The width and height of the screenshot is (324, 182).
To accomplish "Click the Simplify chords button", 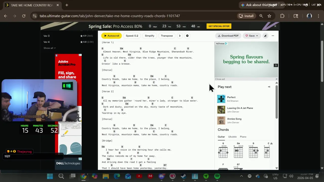I will tap(149, 36).
